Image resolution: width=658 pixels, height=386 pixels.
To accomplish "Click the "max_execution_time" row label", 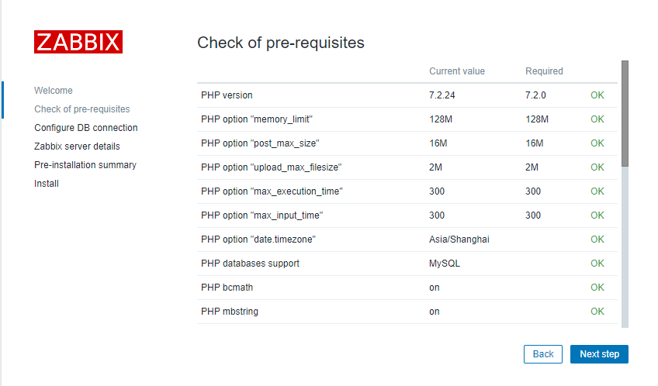I will point(272,191).
